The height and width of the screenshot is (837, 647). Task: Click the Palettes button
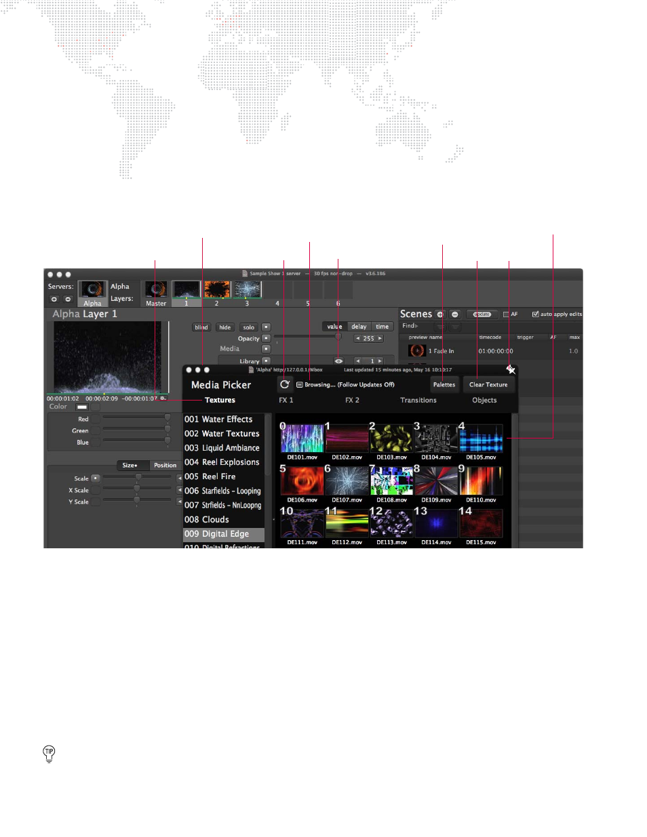click(444, 385)
